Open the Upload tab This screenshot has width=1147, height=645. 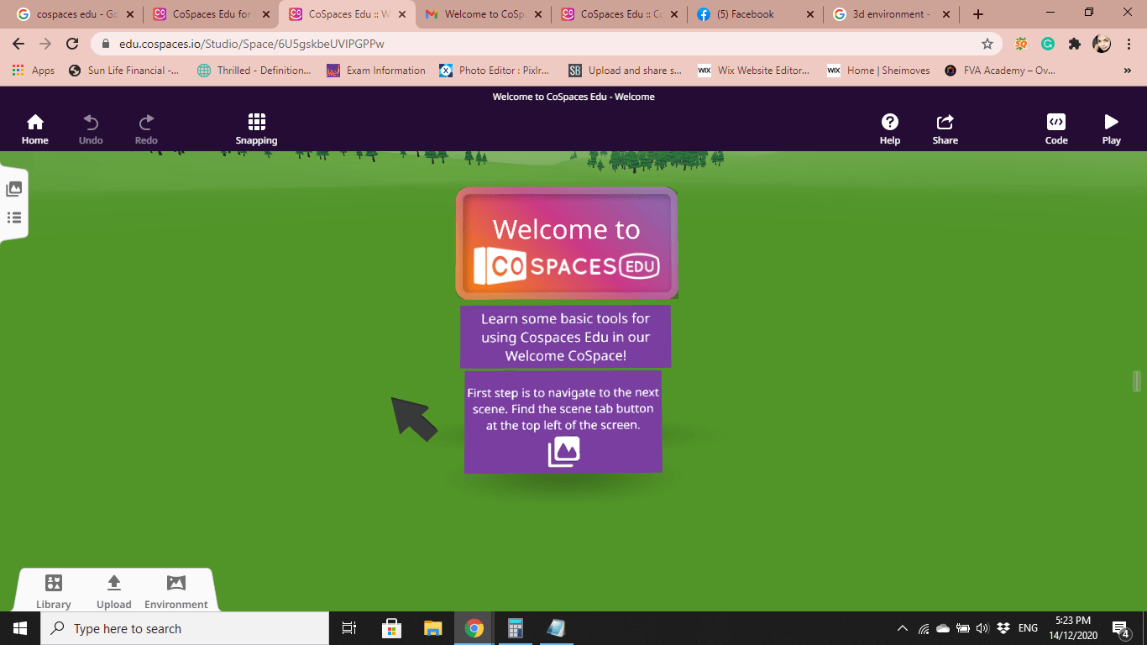pyautogui.click(x=114, y=591)
